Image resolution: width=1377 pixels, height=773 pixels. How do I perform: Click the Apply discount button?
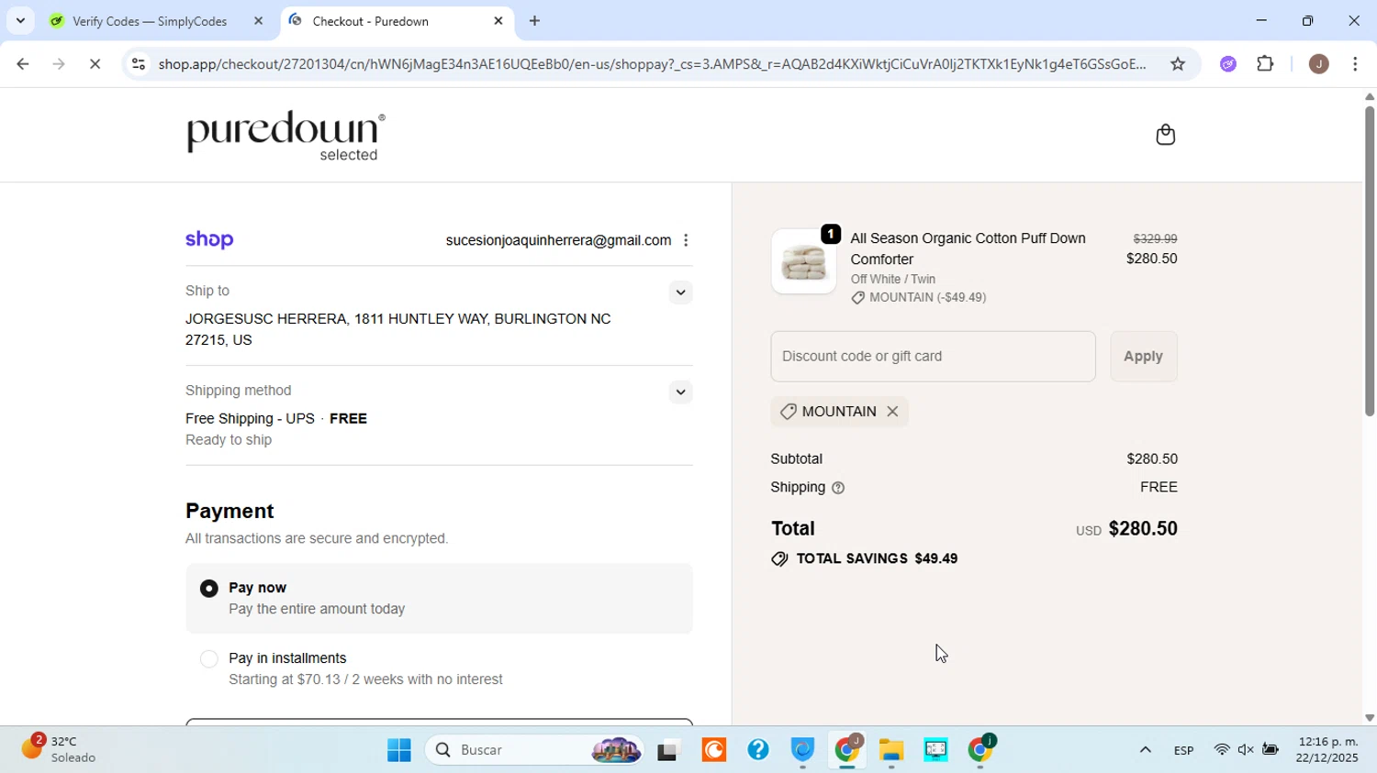1143,357
